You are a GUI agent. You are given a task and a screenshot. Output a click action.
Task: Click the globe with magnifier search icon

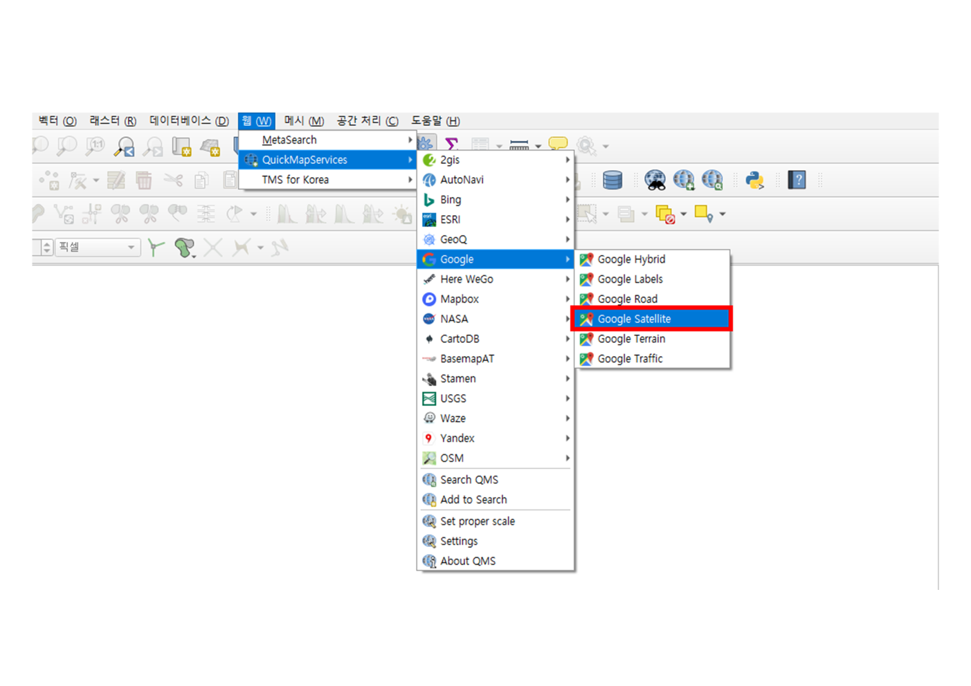[x=712, y=180]
